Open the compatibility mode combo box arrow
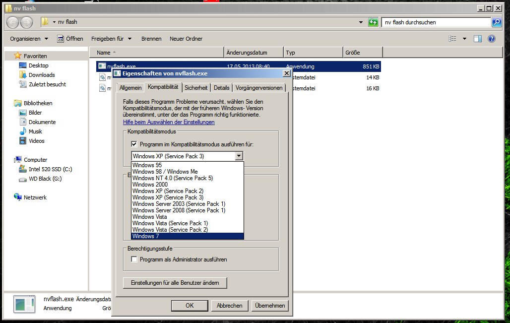The width and height of the screenshot is (510, 323). 239,156
